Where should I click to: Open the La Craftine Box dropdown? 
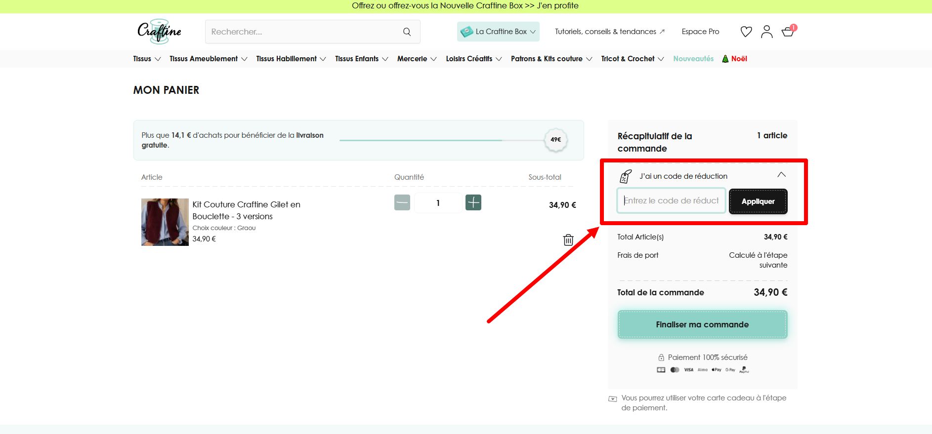pyautogui.click(x=498, y=32)
